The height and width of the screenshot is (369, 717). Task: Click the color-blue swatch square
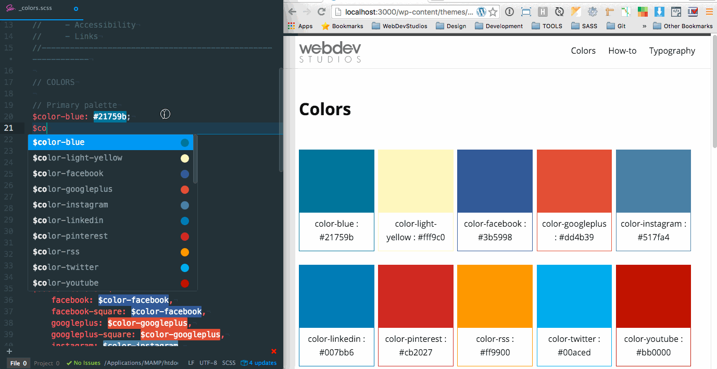pos(336,181)
